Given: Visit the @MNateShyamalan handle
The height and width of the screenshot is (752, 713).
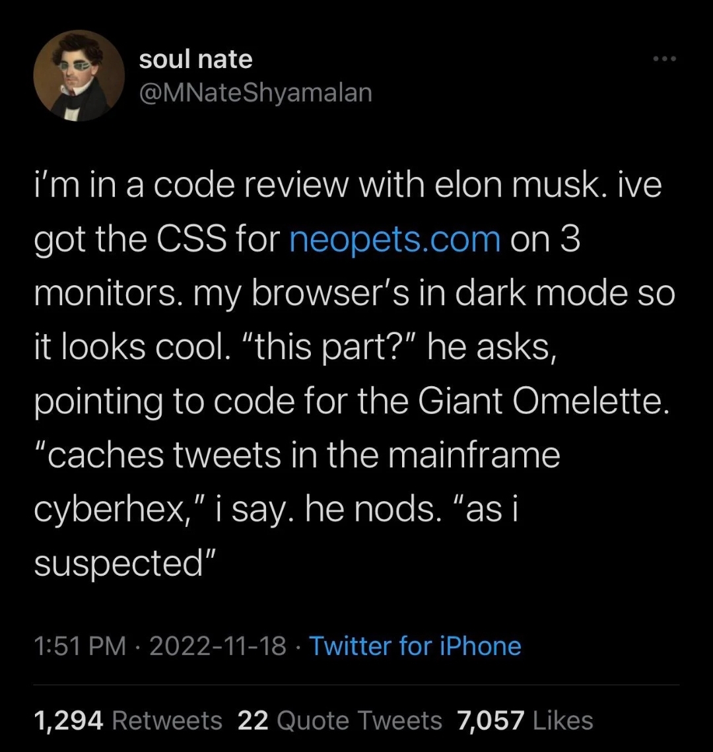Looking at the screenshot, I should click(255, 93).
